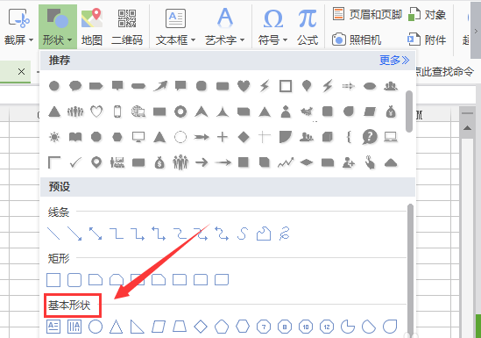Select the recommended sun shape

(54, 137)
